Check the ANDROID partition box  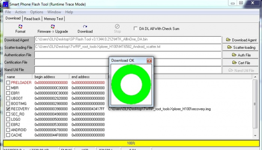pyautogui.click(x=8, y=130)
